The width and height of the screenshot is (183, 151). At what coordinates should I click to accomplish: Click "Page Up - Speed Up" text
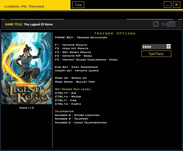tap(71, 78)
